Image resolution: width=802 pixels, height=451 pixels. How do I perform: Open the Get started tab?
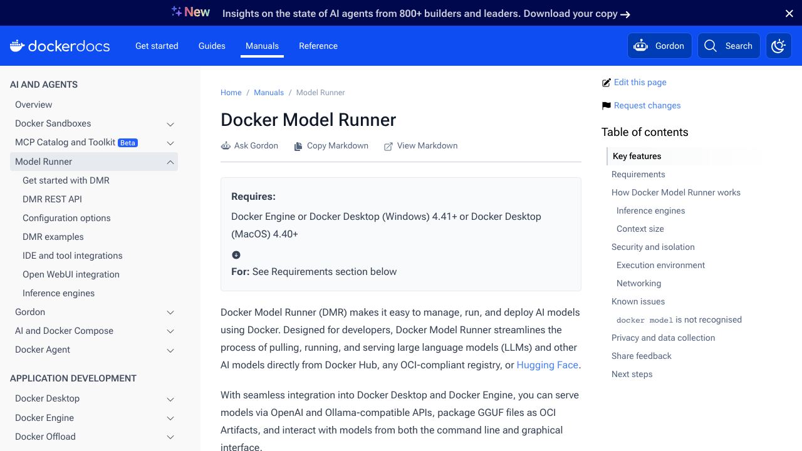[x=157, y=46]
